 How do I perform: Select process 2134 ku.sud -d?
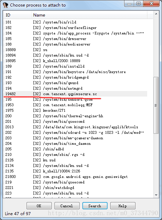pos(75,166)
